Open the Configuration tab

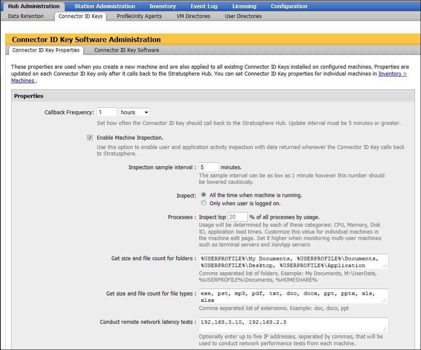coord(289,6)
